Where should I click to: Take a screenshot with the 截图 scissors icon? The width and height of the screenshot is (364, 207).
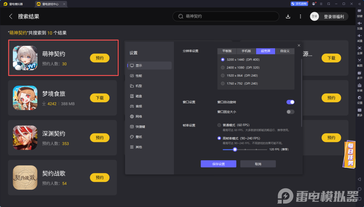point(360,60)
